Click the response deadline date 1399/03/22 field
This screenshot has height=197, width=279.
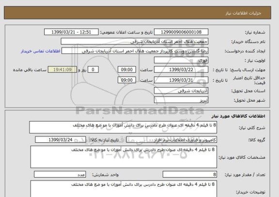coord(181,70)
